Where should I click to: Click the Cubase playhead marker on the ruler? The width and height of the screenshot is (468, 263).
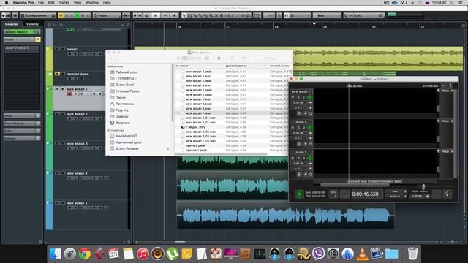(x=314, y=23)
